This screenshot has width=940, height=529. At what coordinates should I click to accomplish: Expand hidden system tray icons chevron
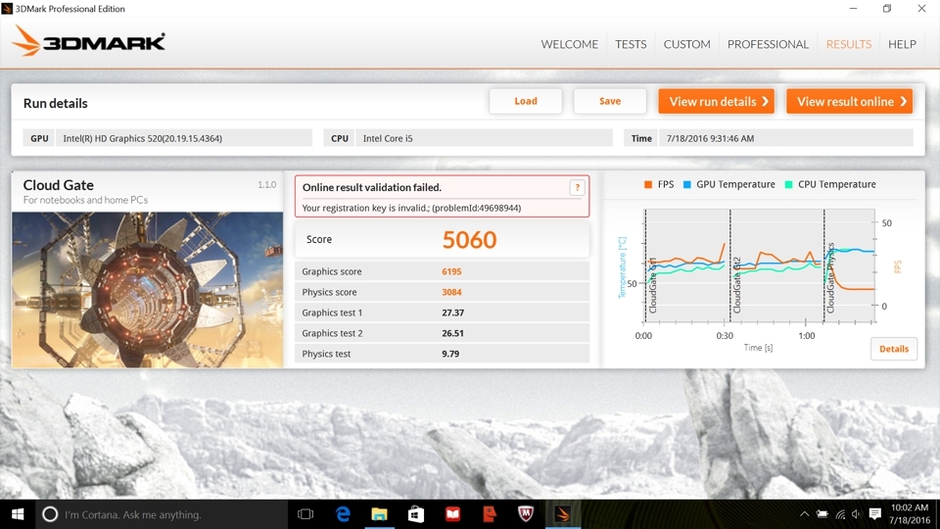pos(805,514)
